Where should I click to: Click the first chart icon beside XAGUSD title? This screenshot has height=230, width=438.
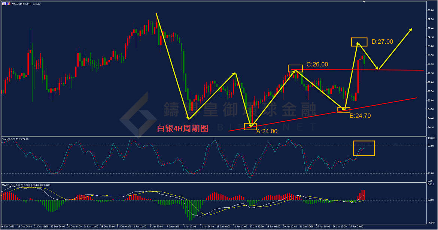(x=4, y=4)
